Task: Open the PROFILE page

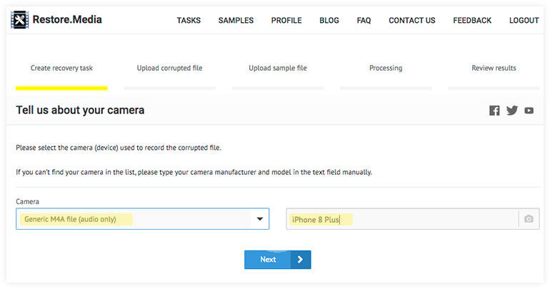Action: click(x=286, y=20)
